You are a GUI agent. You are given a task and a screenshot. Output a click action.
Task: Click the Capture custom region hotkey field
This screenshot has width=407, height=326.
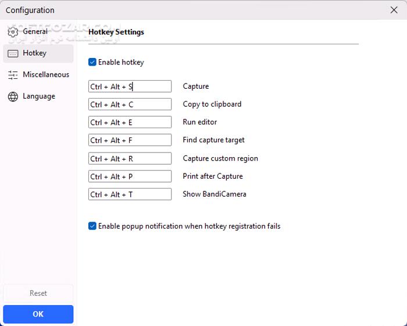click(130, 158)
